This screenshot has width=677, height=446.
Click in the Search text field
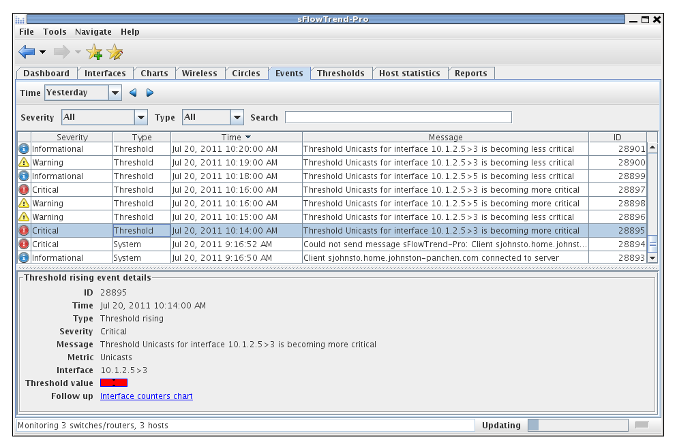tap(397, 117)
